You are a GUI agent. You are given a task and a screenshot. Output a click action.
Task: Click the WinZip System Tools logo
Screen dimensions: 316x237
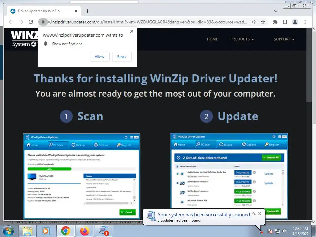[24, 39]
